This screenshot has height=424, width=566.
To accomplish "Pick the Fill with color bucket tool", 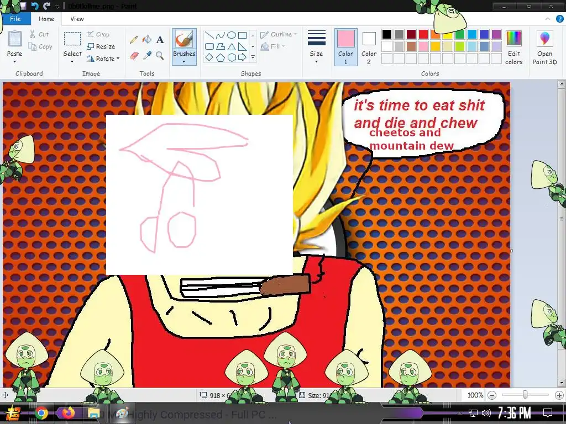I will tap(147, 40).
